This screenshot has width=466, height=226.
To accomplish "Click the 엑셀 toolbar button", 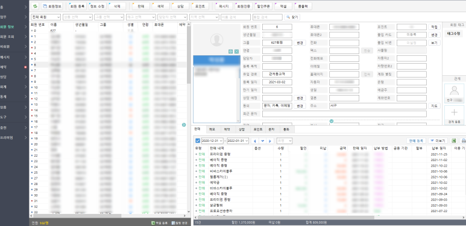I will (283, 6).
